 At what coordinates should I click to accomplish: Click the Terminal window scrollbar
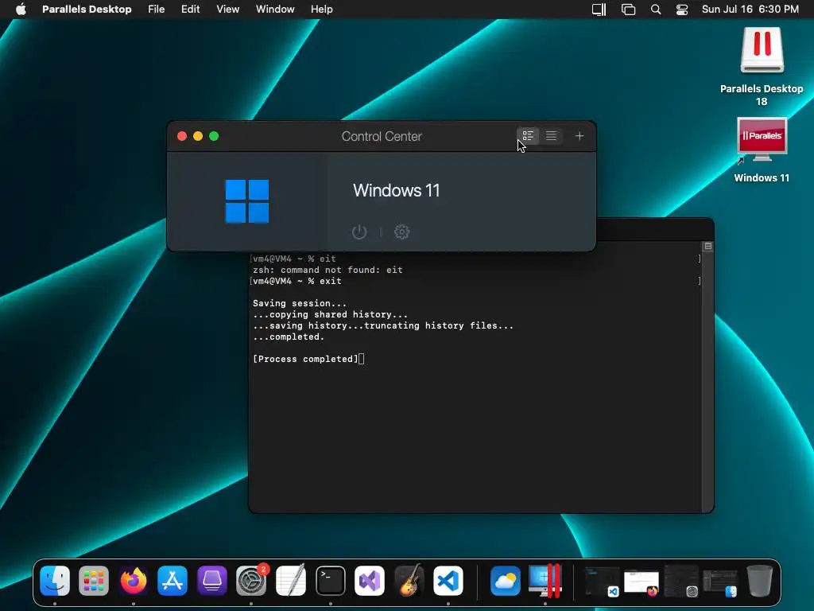tap(708, 382)
